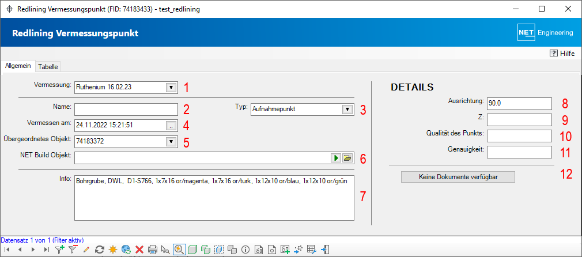Click the document with circle icon
Viewport: 582px width, 257px height.
tap(272, 250)
